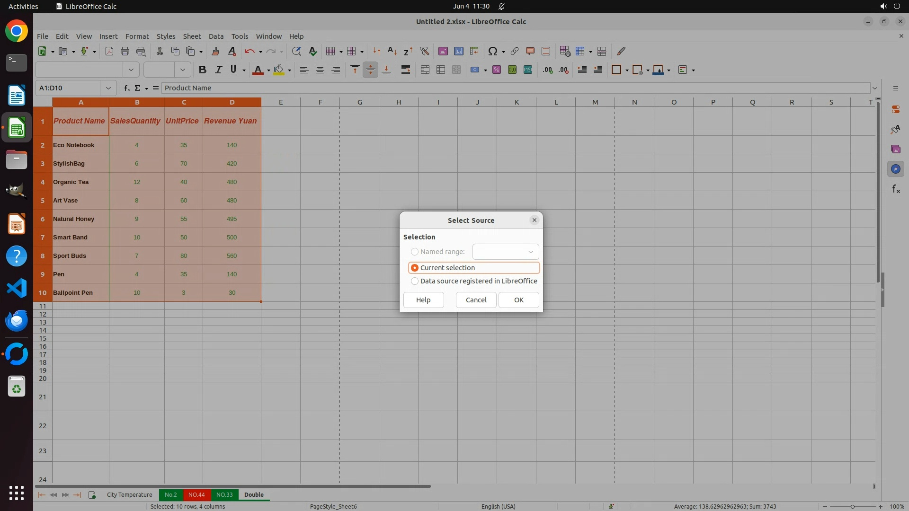
Task: Expand the Named range combo box
Action: 530,252
